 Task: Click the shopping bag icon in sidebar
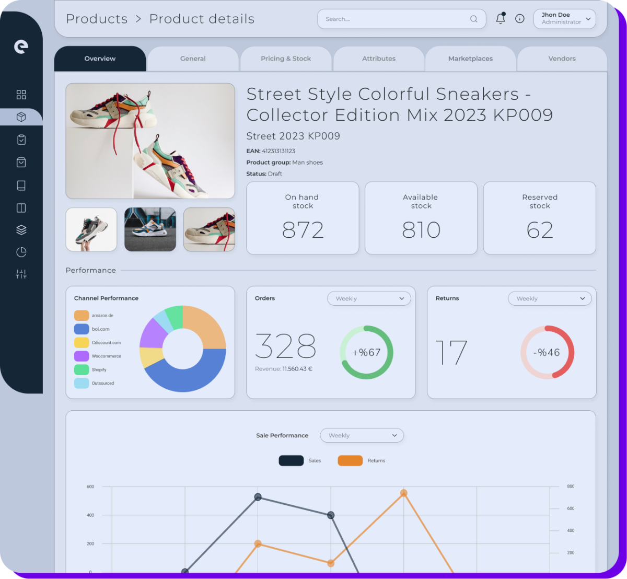click(x=21, y=162)
